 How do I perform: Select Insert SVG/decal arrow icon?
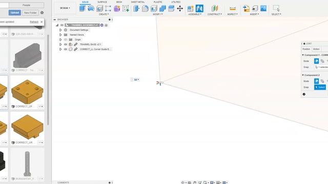[255, 8]
